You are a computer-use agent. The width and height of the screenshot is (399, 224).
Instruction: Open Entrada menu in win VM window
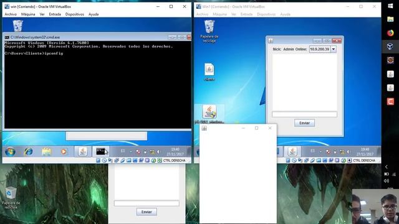click(x=55, y=14)
